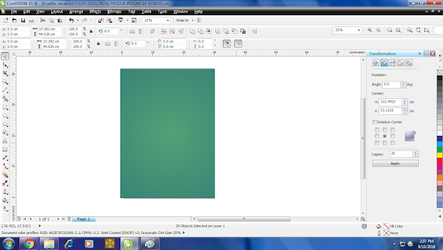Enable the Relative Center checkbox
The height and width of the screenshot is (250, 443).
pos(374,122)
